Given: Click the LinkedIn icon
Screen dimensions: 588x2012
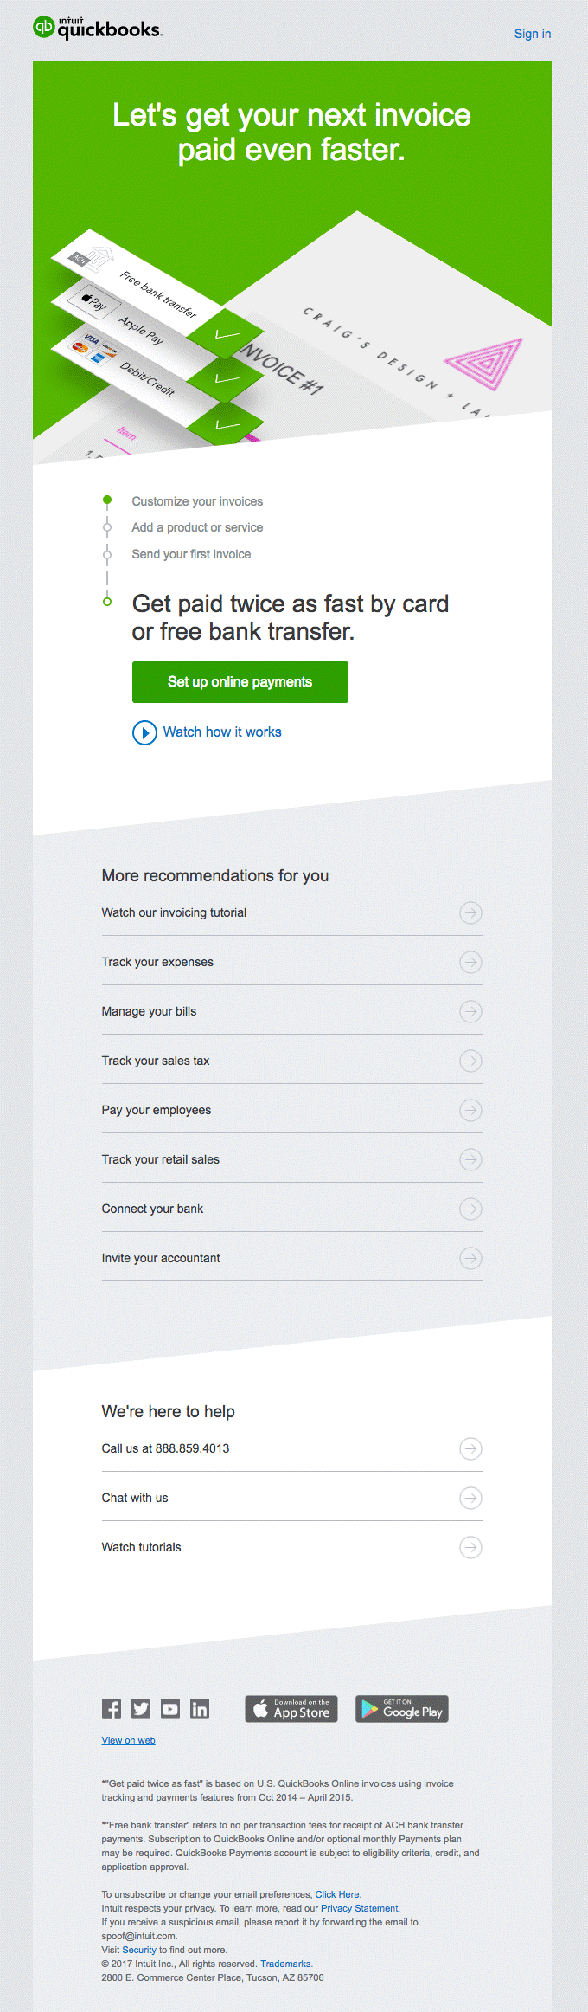Looking at the screenshot, I should (200, 1708).
